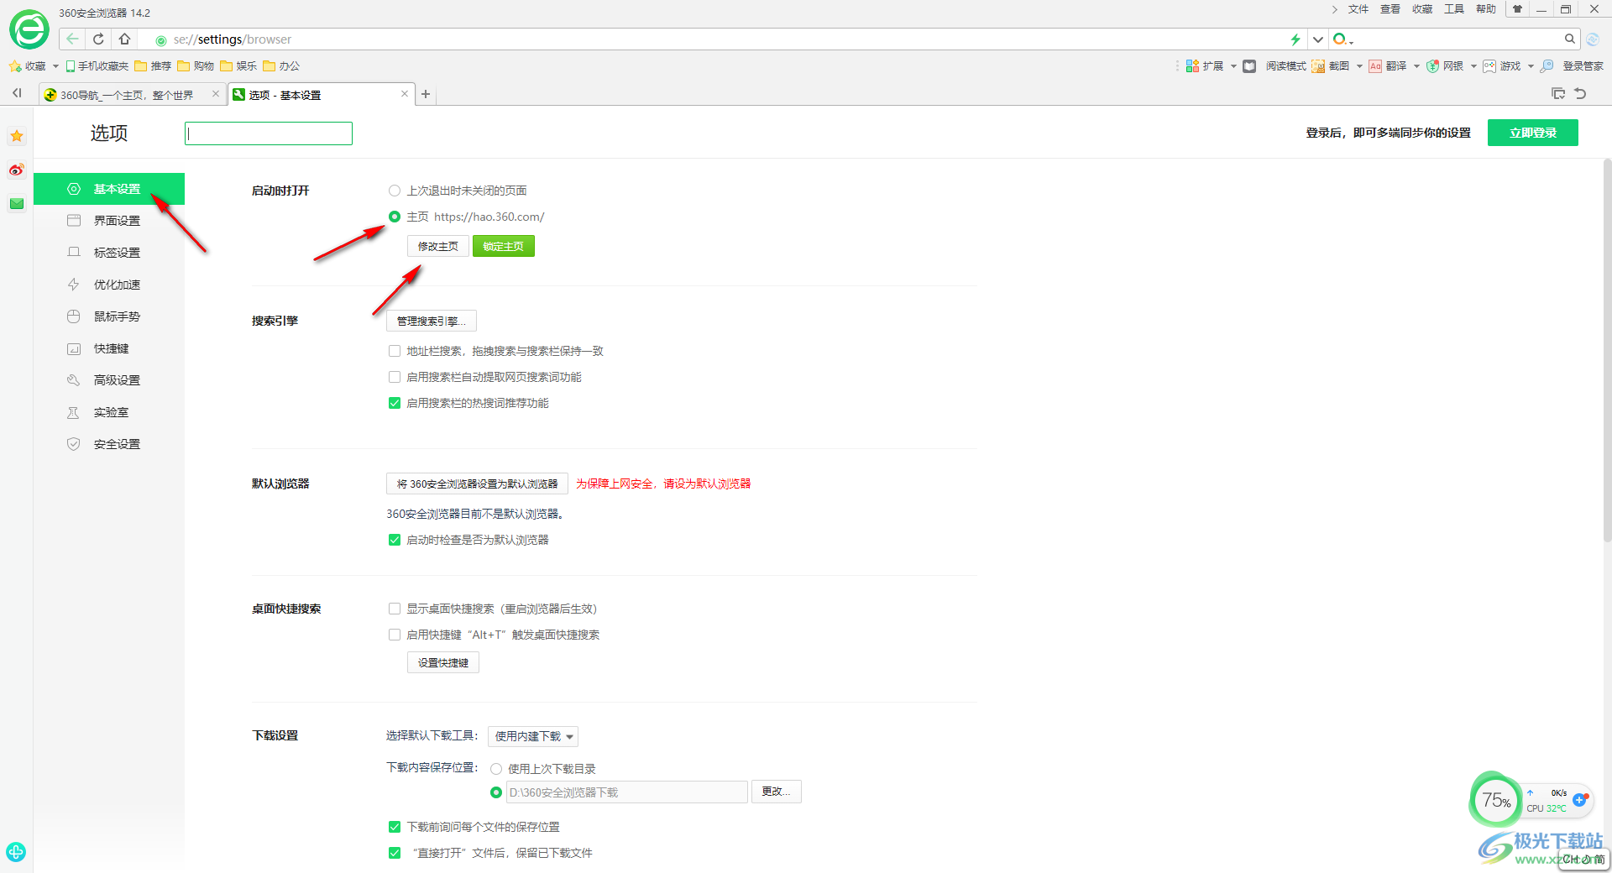Image resolution: width=1612 pixels, height=873 pixels.
Task: Expand the 扩展 dropdown arrow
Action: [x=1233, y=66]
